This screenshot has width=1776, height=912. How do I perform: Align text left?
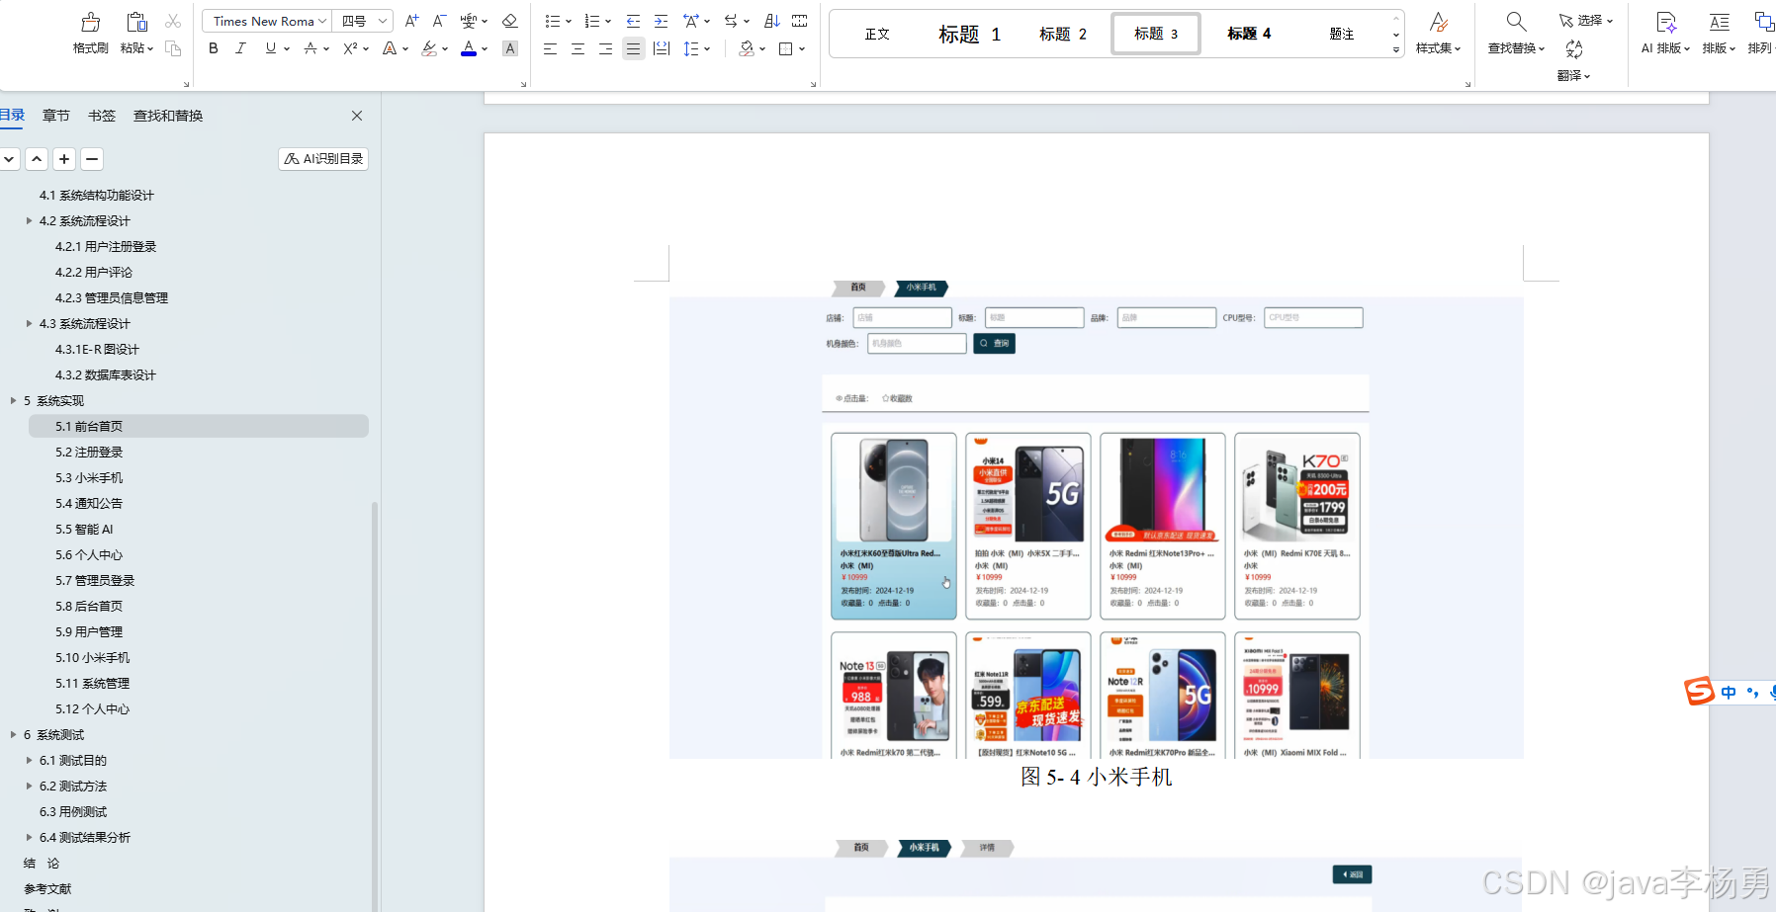tap(551, 48)
